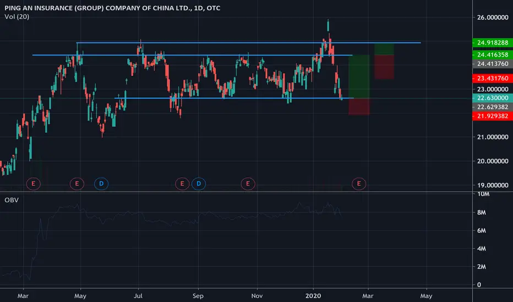
Task: Click the earnings marker under the first March candles
Action: pyautogui.click(x=34, y=184)
